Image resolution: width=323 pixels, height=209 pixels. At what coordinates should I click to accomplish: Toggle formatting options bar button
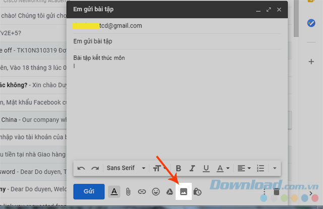[115, 191]
